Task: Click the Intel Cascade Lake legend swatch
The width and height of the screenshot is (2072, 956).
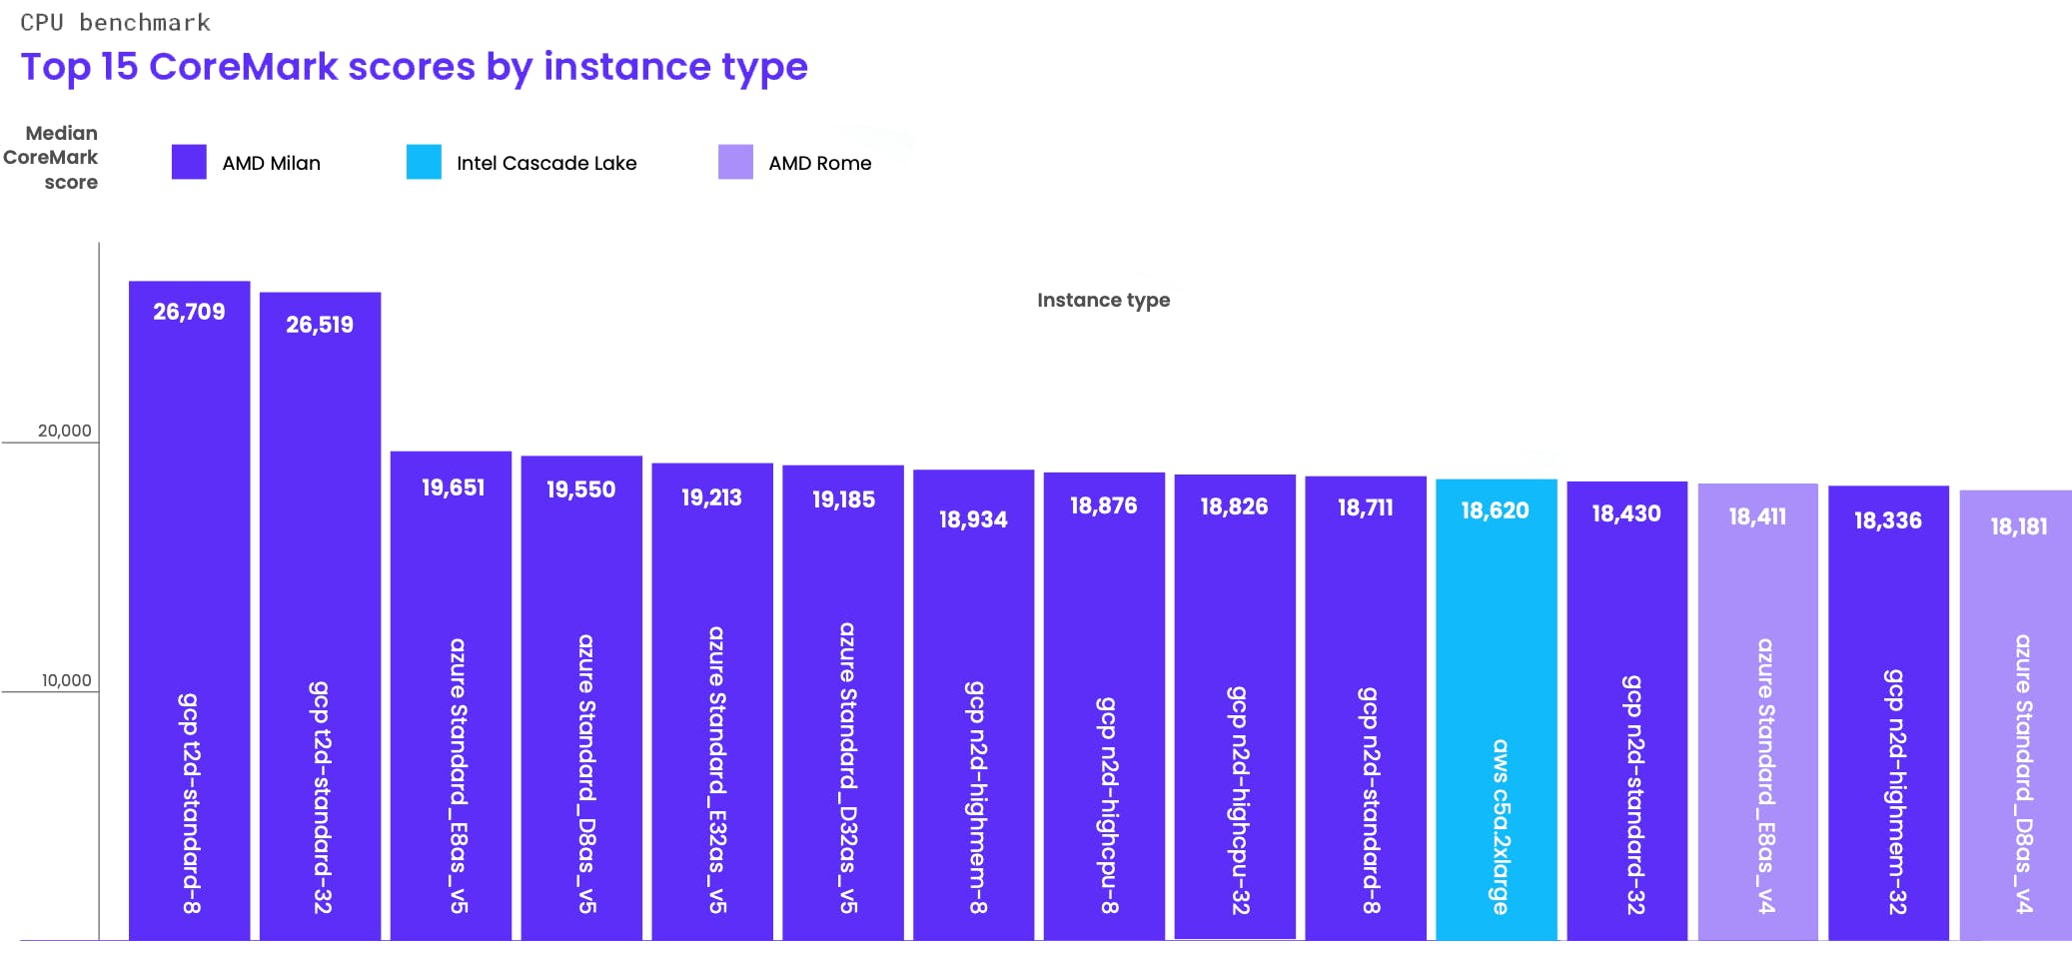Action: coord(424,162)
